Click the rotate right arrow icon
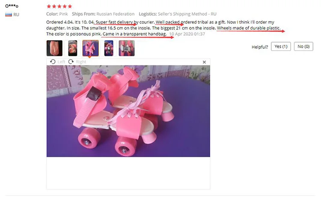Viewport: 321px width, 197px height. (71, 62)
